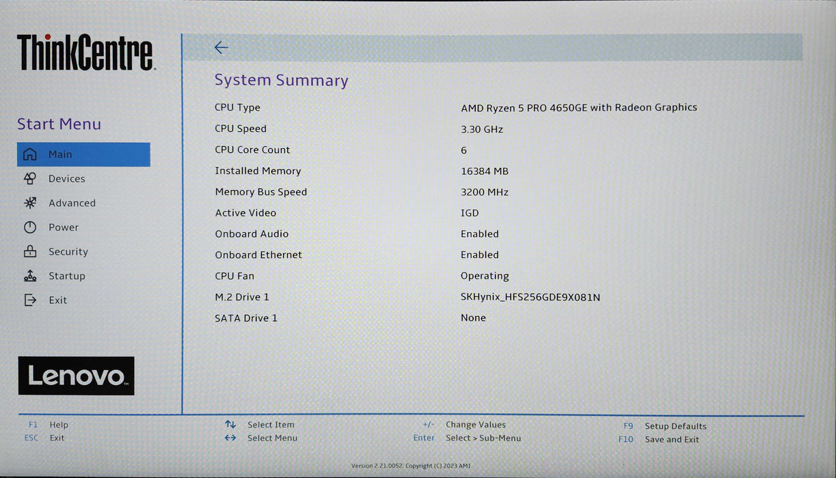
Task: Click Enter Select > Sub-Menu hint
Action: click(467, 438)
